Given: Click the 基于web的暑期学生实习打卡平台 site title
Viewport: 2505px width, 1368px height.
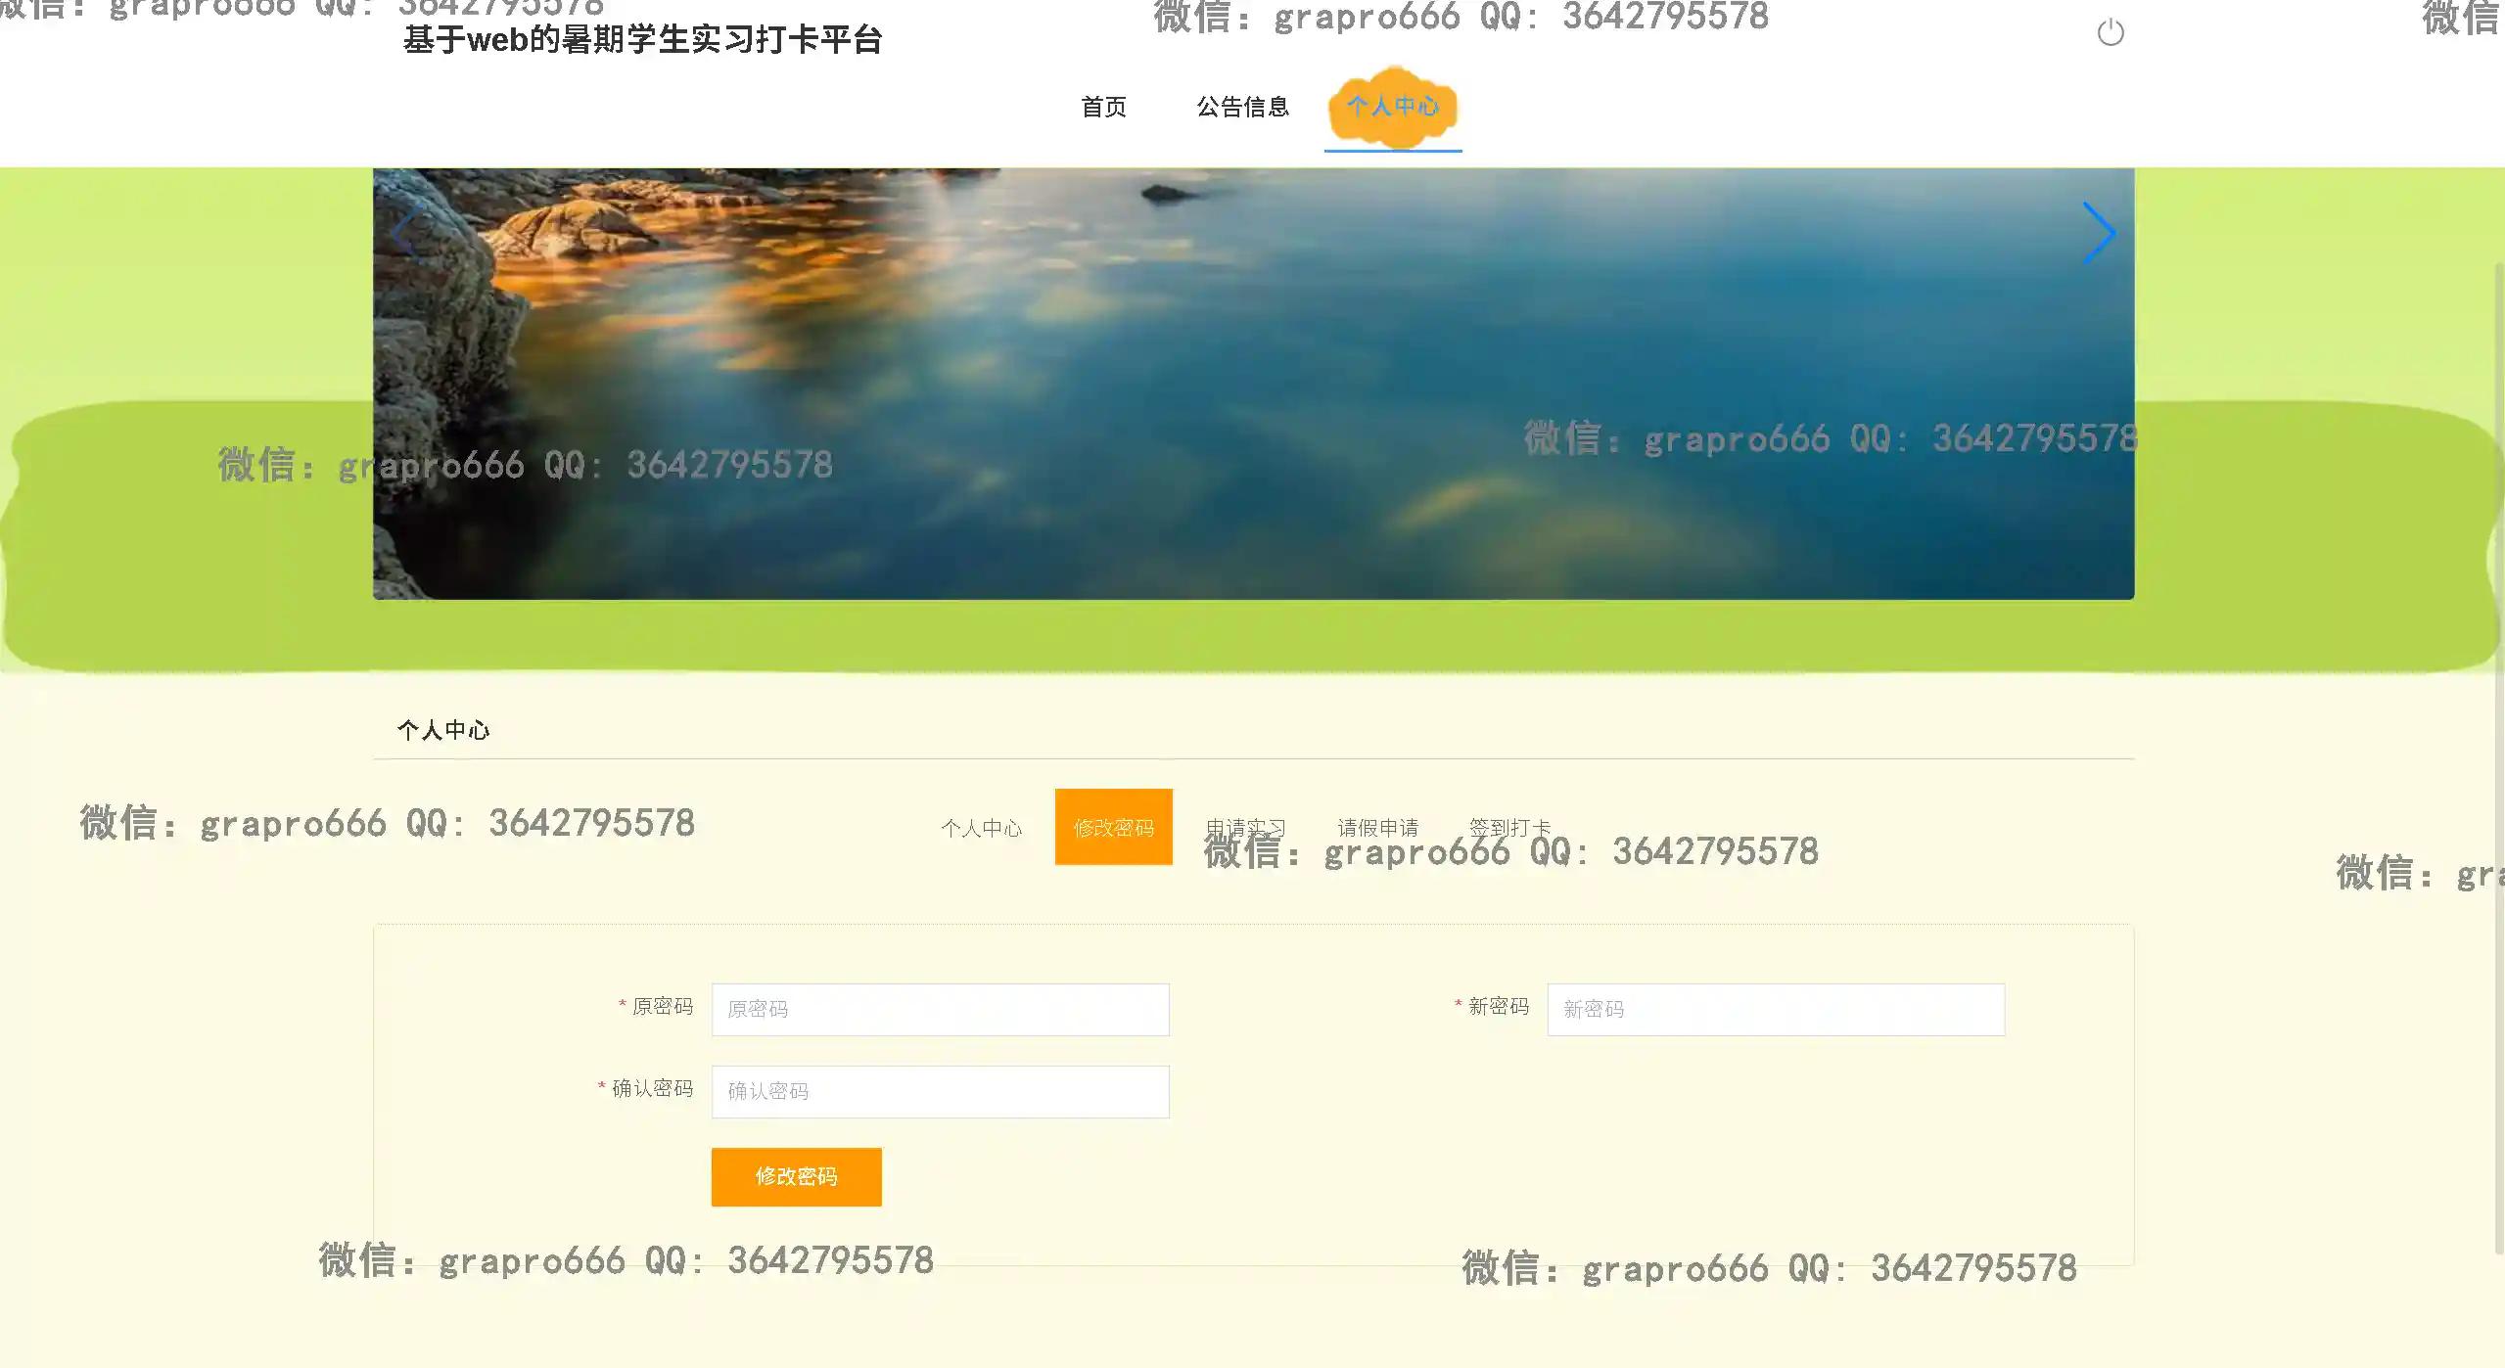Looking at the screenshot, I should click(642, 40).
